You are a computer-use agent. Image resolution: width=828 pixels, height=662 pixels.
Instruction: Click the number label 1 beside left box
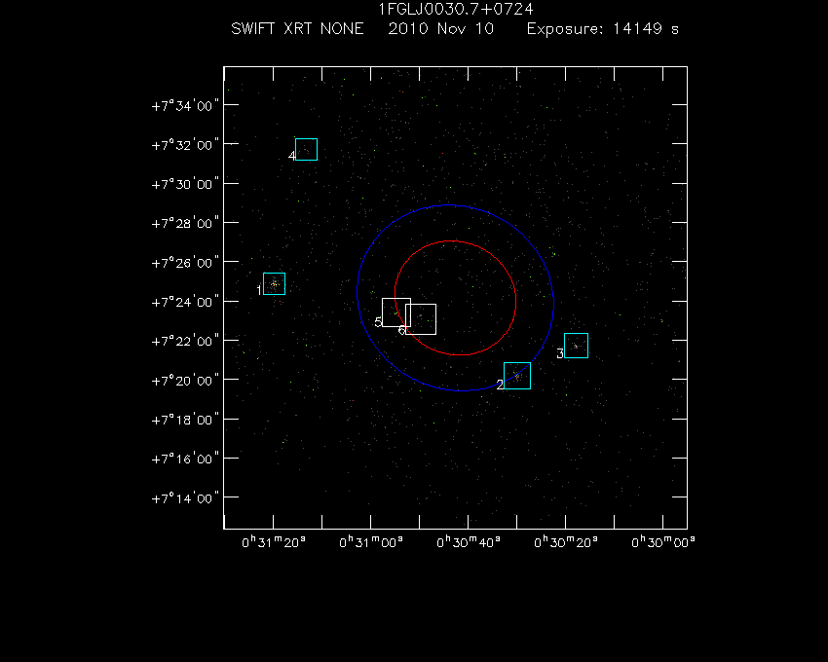point(259,290)
